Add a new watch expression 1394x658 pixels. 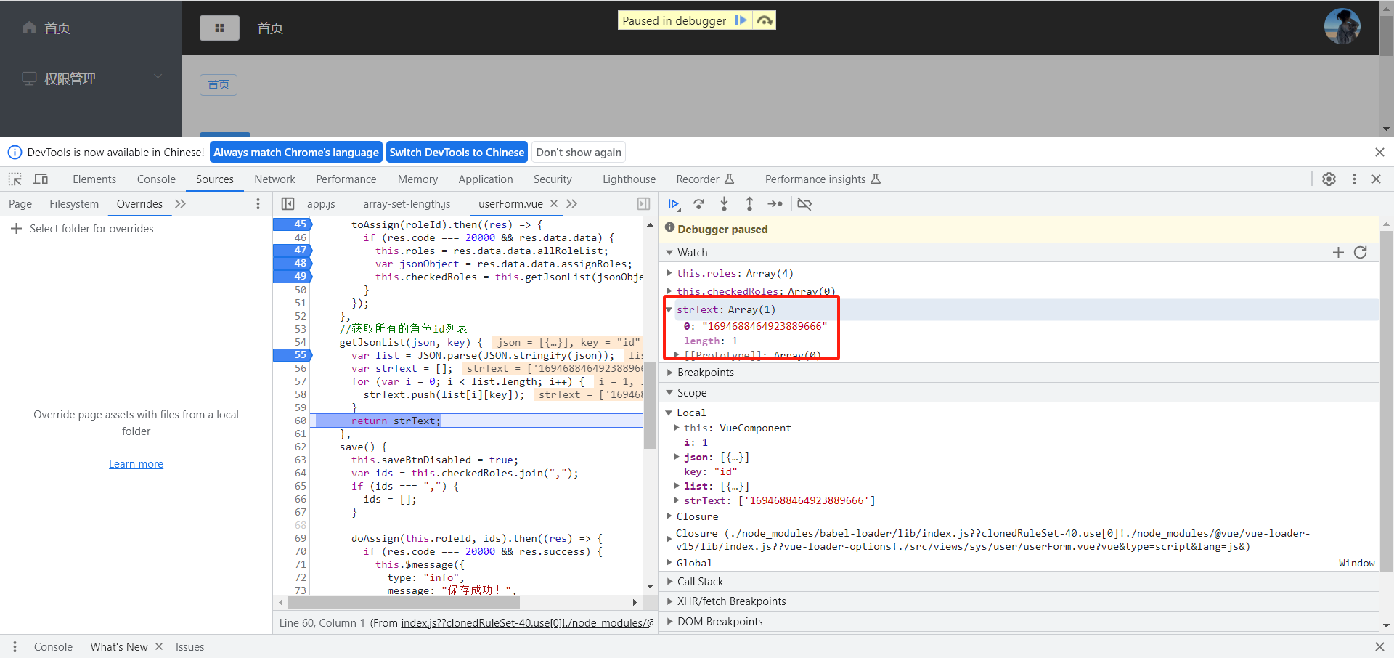[1338, 252]
